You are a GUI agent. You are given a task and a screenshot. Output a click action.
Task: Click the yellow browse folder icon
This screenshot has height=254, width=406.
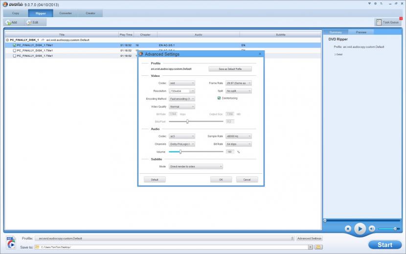tap(318, 247)
